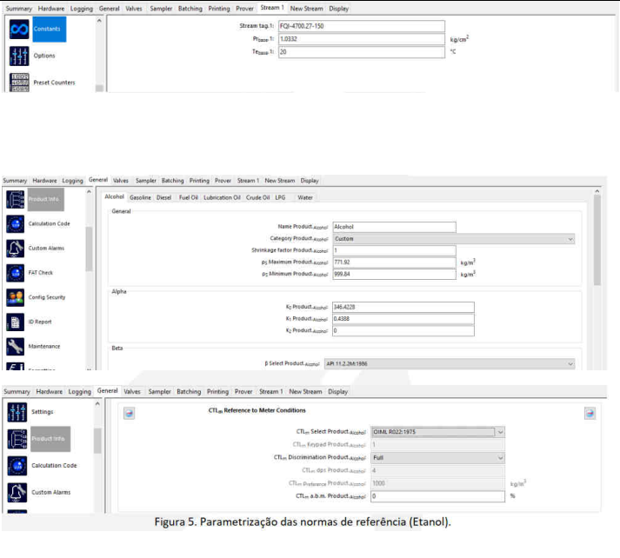Viewport: 620px width, 558px height.
Task: Open the Maintenance wrench icon
Action: 16,346
